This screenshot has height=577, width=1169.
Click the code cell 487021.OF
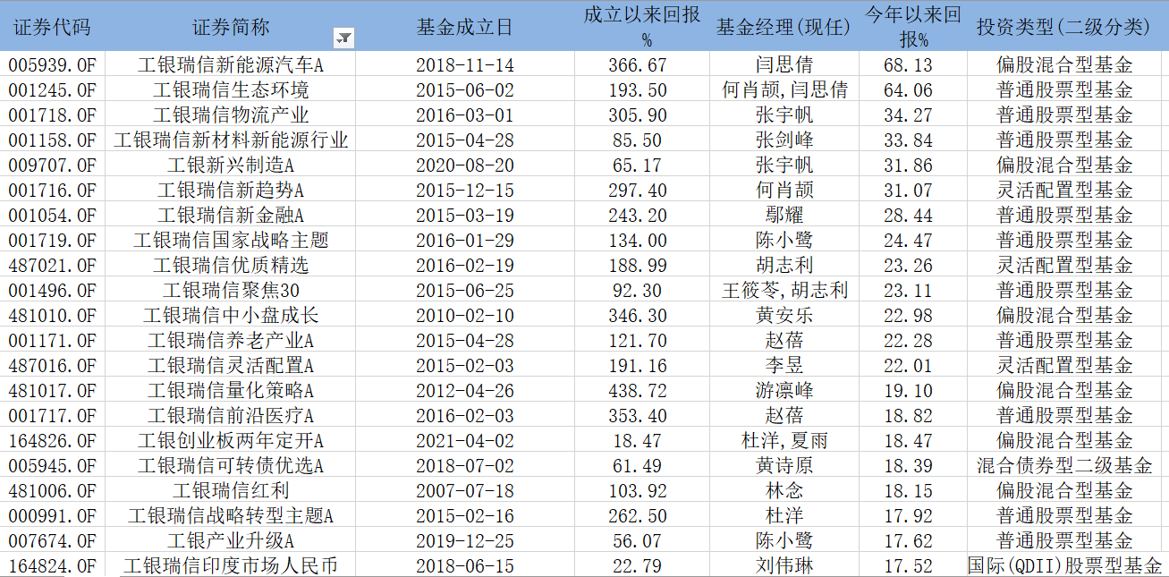click(52, 266)
